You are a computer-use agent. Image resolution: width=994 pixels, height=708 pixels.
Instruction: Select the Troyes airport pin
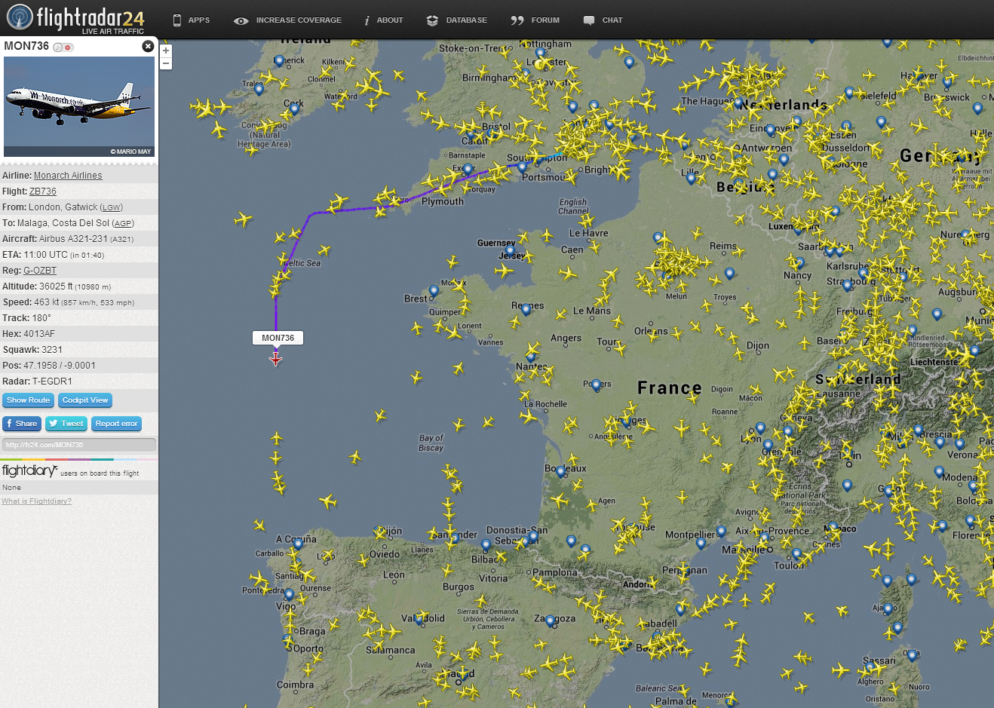pyautogui.click(x=729, y=274)
